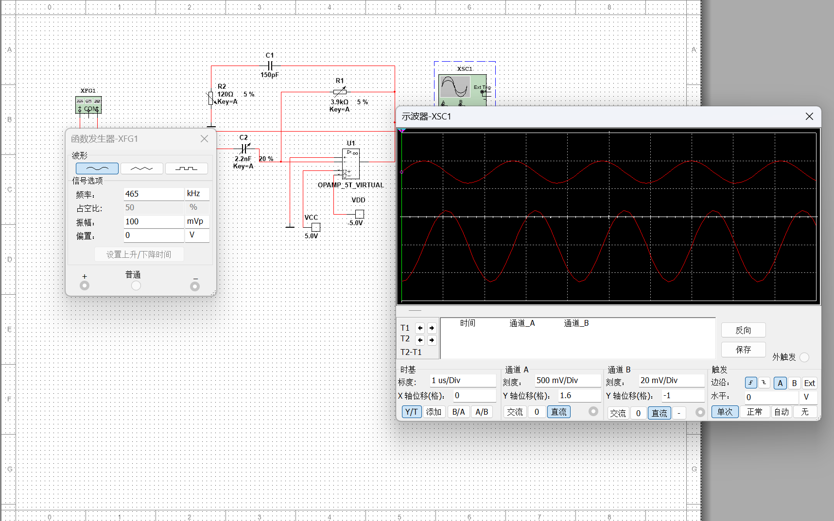Click the timebase scale 1 us/Div field
Viewport: 834px width, 521px height.
point(463,381)
